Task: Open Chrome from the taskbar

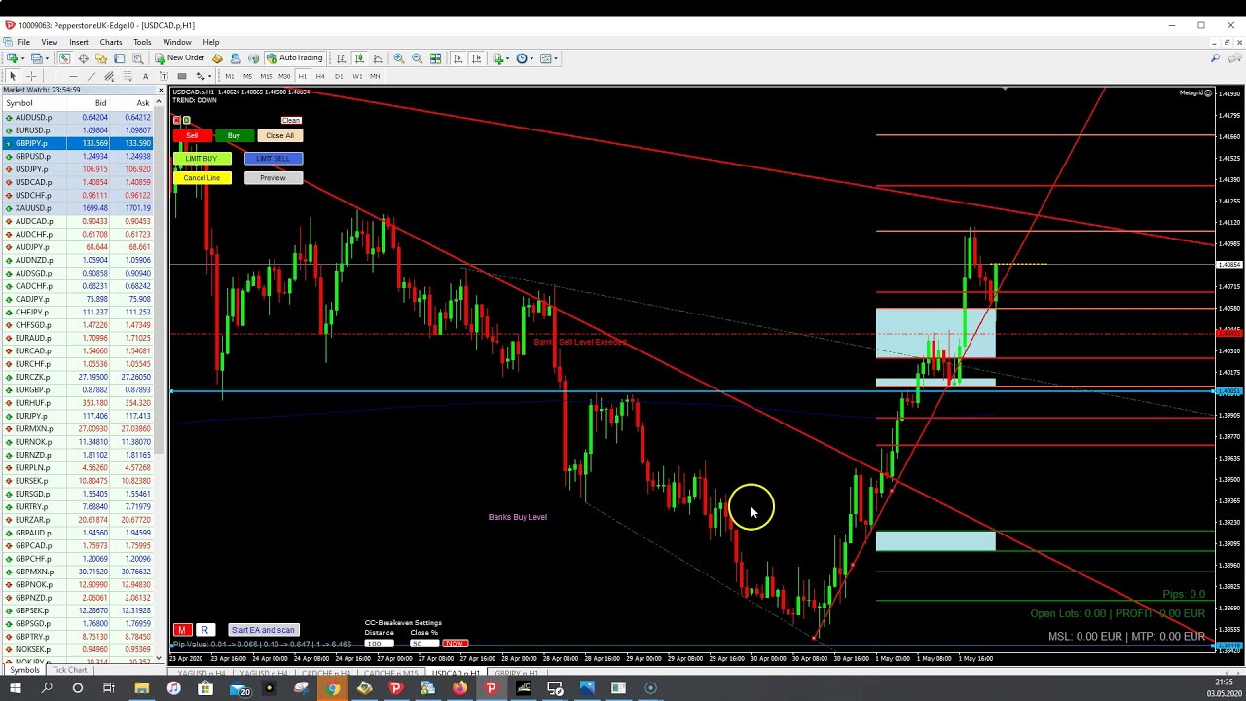Action: 332,688
